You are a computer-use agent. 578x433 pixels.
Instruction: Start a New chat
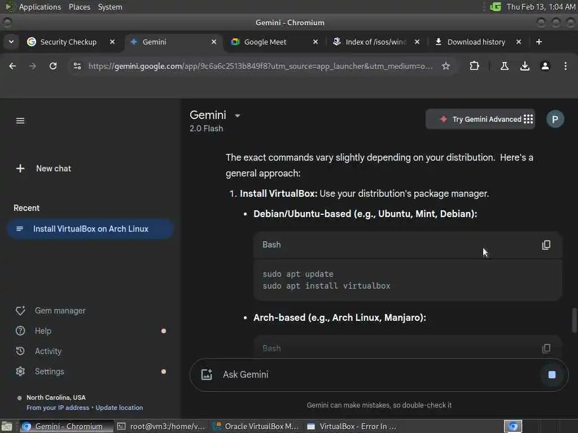[43, 168]
